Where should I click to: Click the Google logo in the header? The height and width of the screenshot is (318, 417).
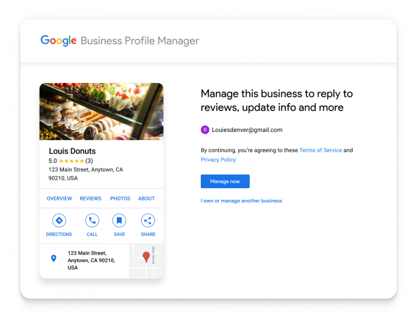click(58, 40)
